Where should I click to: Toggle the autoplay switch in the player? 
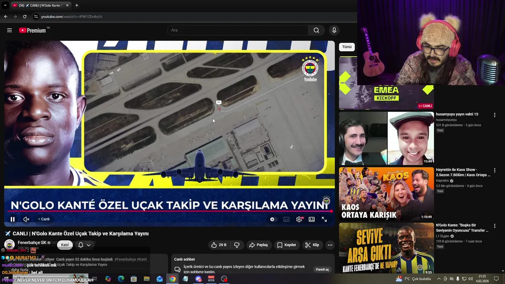pyautogui.click(x=273, y=219)
